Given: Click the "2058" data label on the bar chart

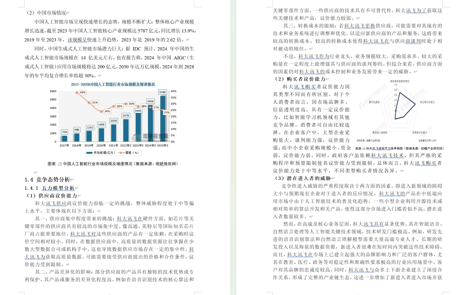Looking at the screenshot, I should pyautogui.click(x=113, y=121).
